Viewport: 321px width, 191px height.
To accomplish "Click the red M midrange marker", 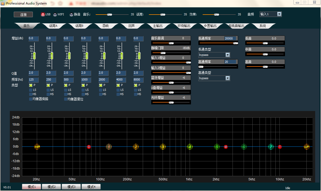I will (226, 147).
